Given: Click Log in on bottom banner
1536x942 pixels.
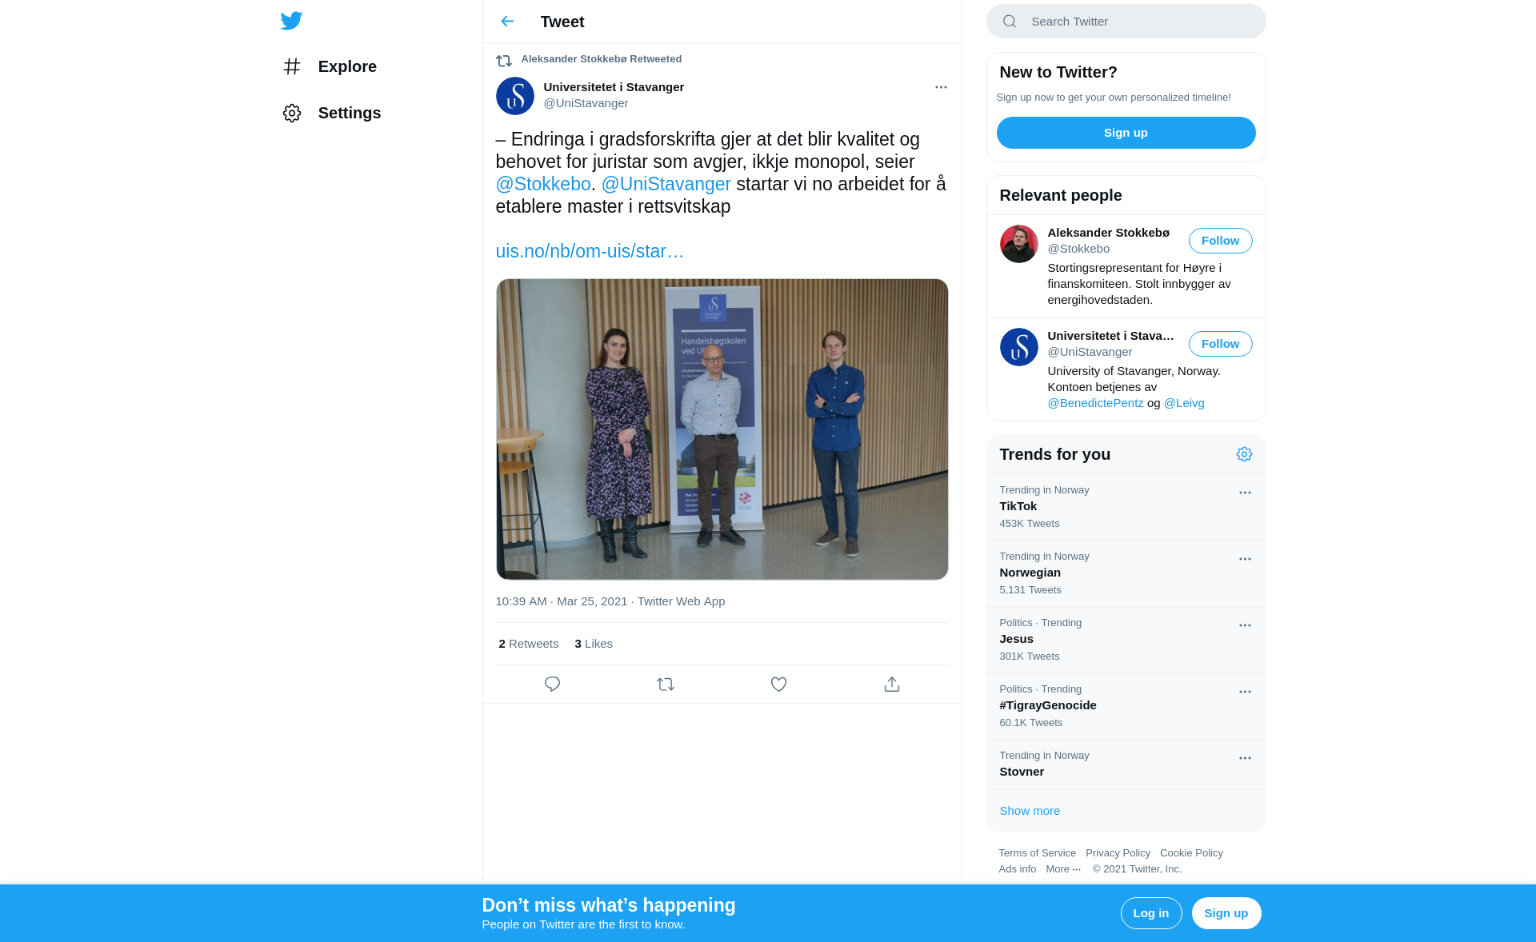Looking at the screenshot, I should 1150,913.
